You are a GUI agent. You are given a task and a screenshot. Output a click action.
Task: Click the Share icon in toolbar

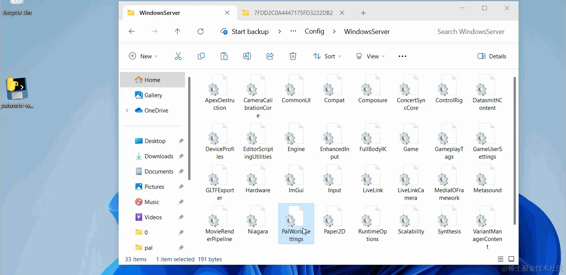coord(270,56)
